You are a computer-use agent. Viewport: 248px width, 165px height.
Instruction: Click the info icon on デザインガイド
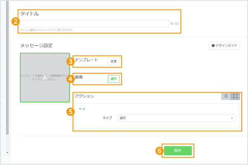pyautogui.click(x=213, y=46)
